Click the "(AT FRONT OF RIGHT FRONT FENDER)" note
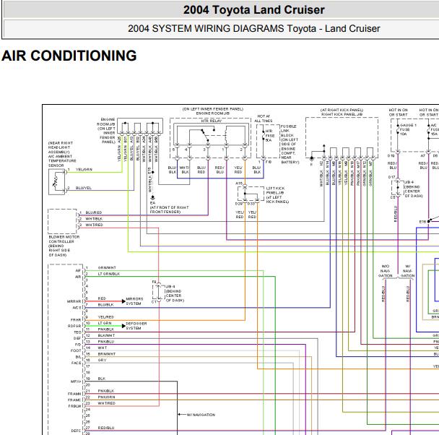 coord(169,210)
